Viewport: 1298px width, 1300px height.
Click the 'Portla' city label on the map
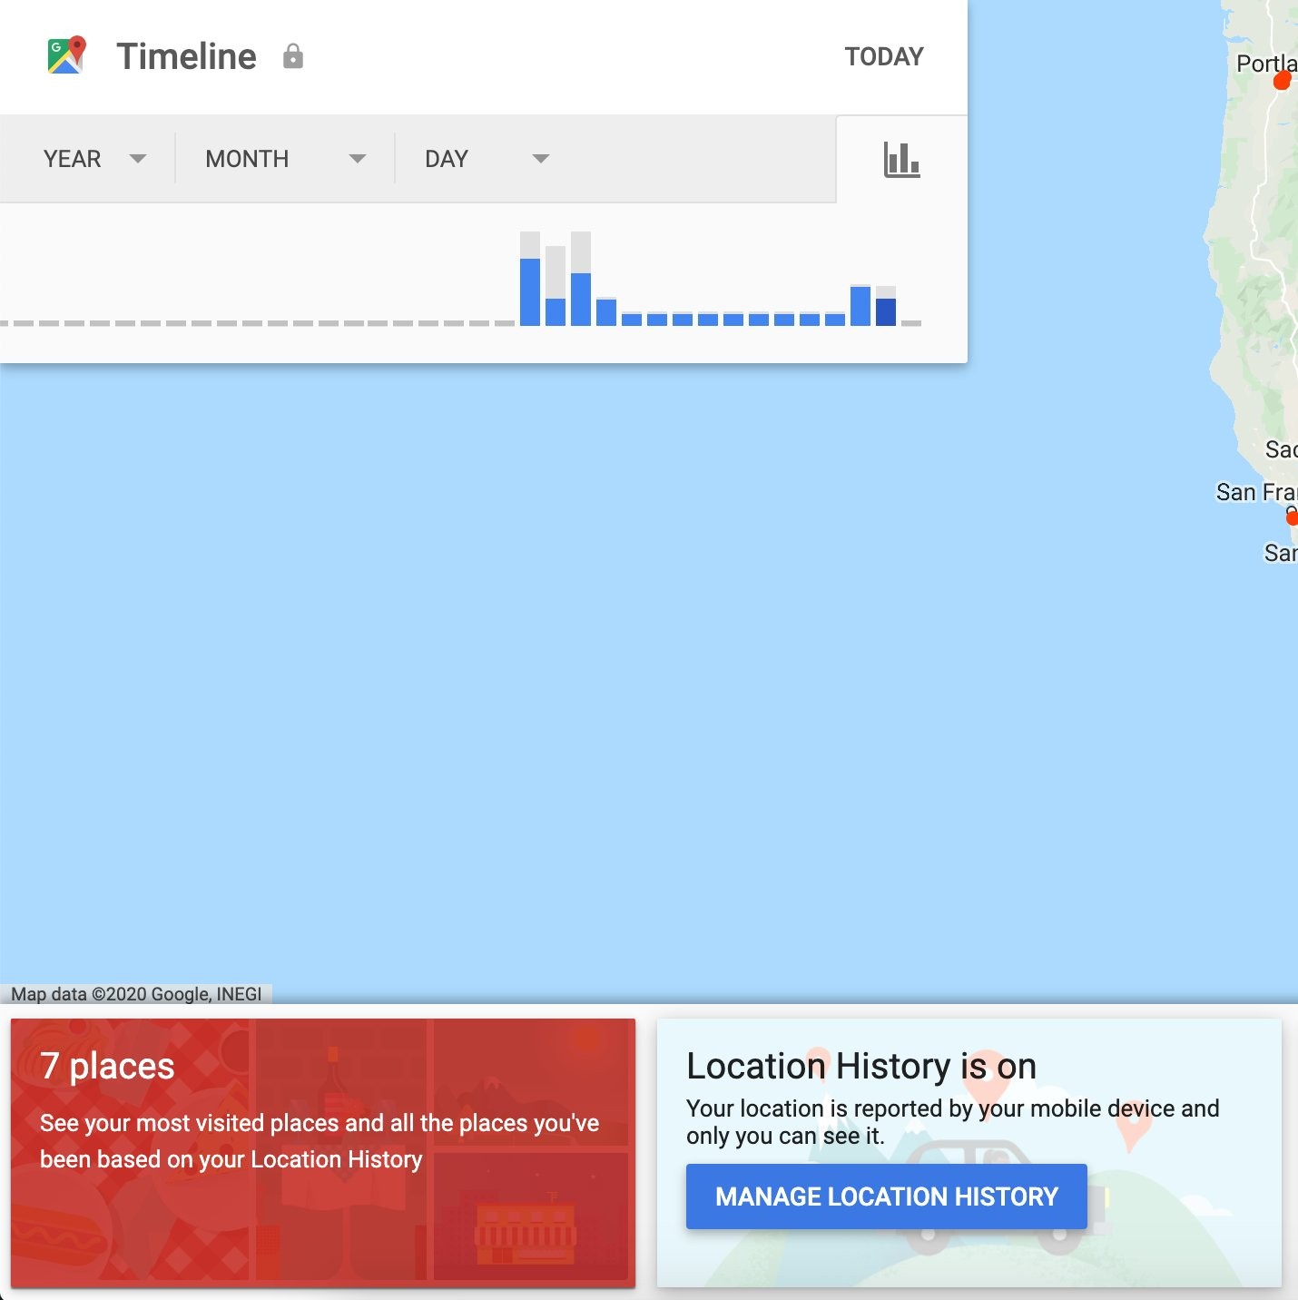click(1267, 64)
